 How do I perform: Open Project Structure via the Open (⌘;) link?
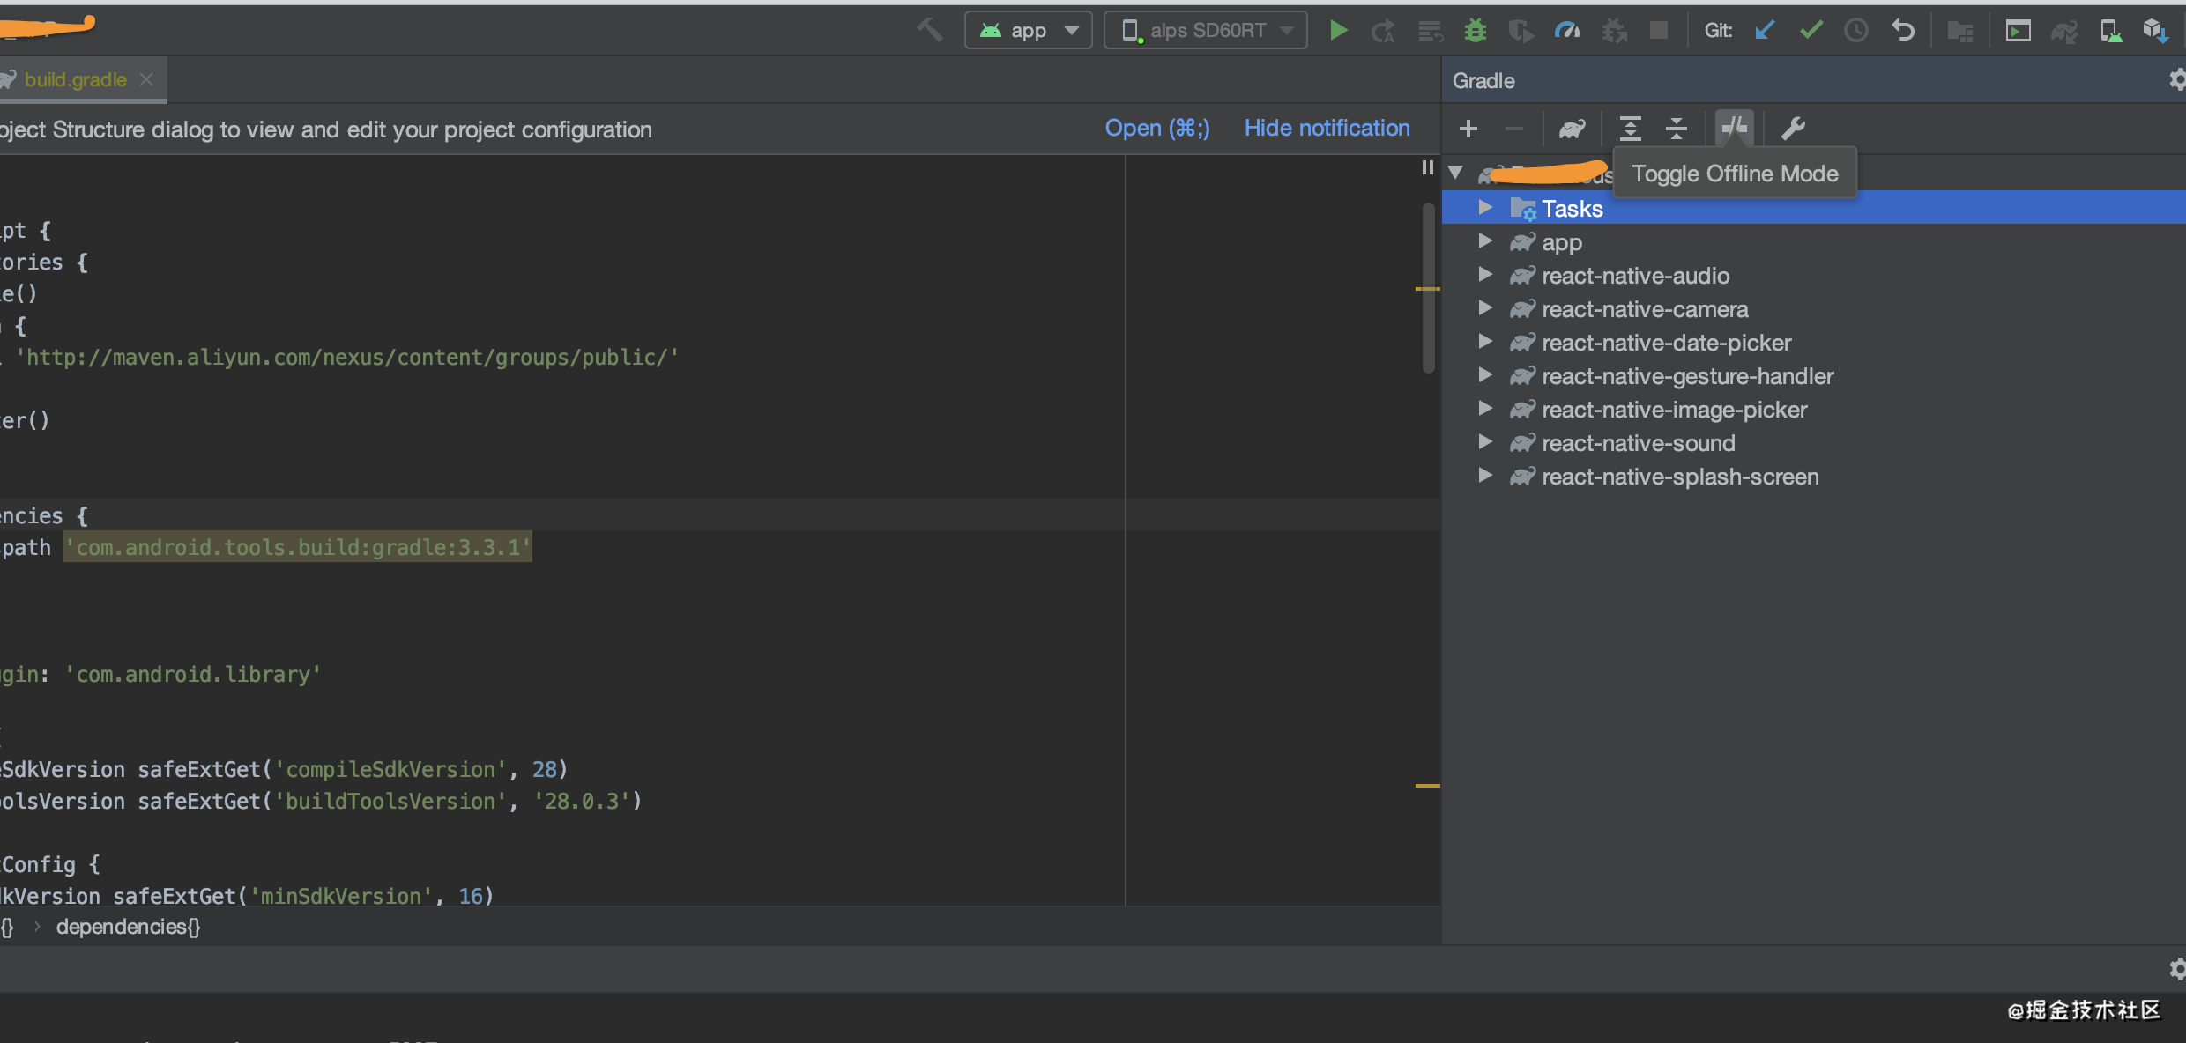pyautogui.click(x=1156, y=129)
